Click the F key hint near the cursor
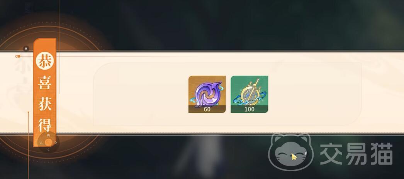The image size is (404, 179). (x=306, y=154)
